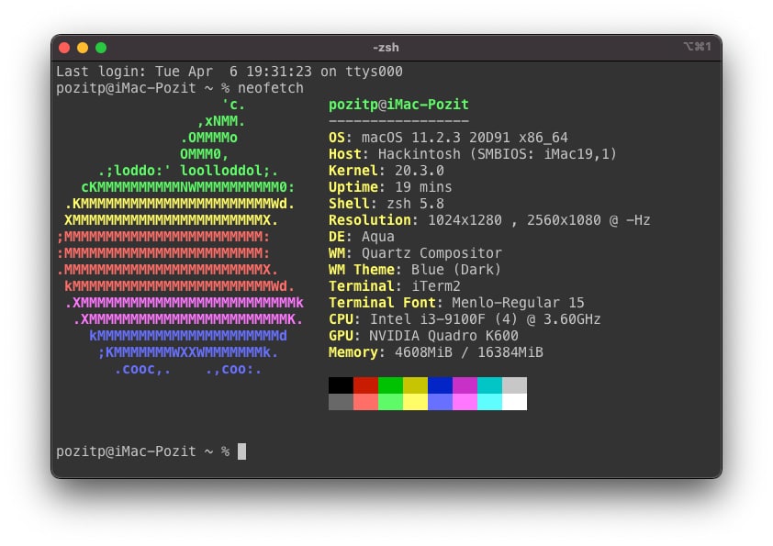Click the Resolution 1024x1280 line
The image size is (773, 546).
coord(489,220)
